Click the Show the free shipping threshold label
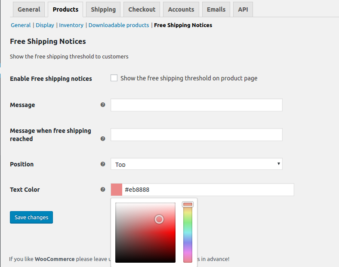The width and height of the screenshot is (339, 267). tap(189, 78)
